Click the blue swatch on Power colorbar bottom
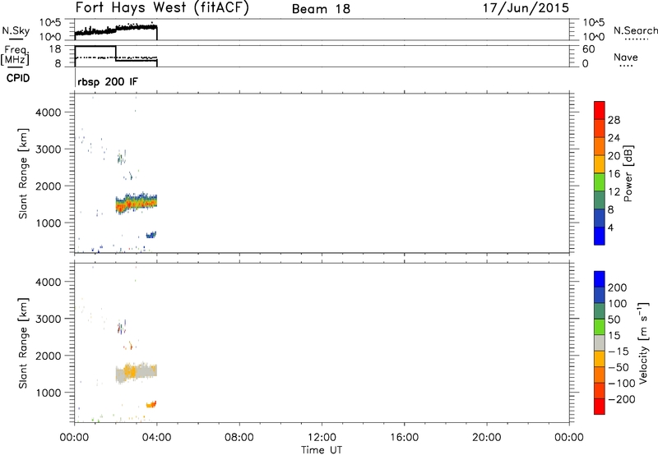The width and height of the screenshot is (658, 455). [600, 236]
